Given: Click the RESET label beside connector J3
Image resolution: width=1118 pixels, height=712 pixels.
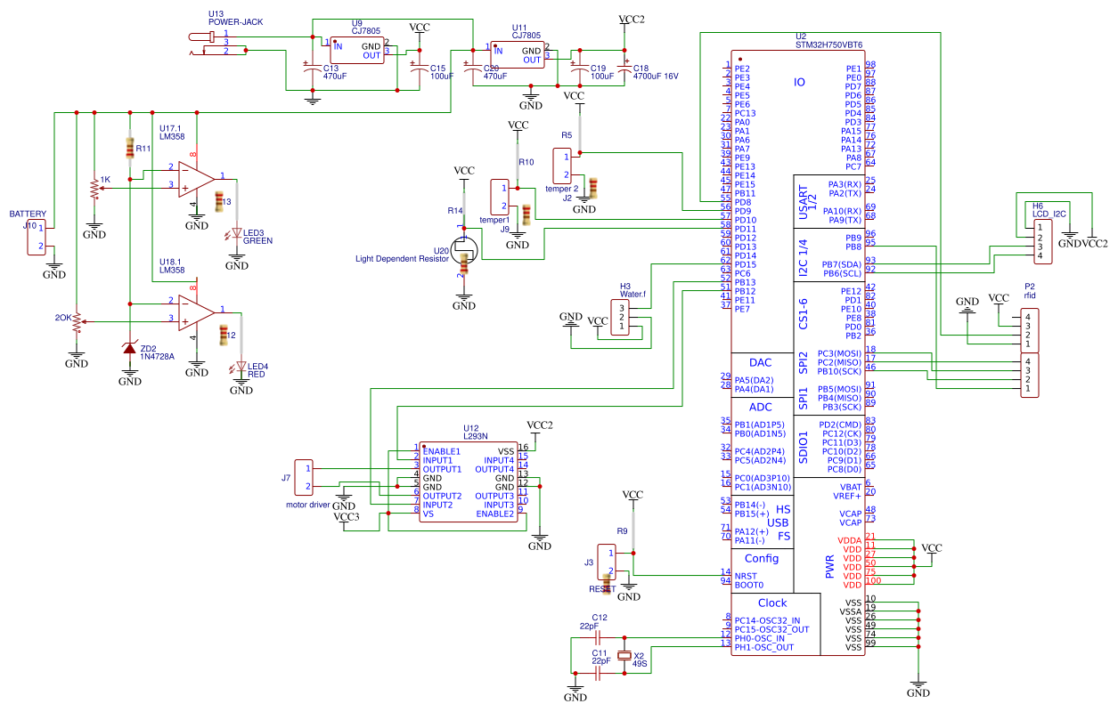Looking at the screenshot, I should [602, 587].
